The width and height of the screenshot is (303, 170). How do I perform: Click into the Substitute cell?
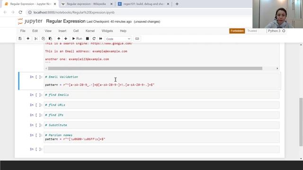point(161,125)
